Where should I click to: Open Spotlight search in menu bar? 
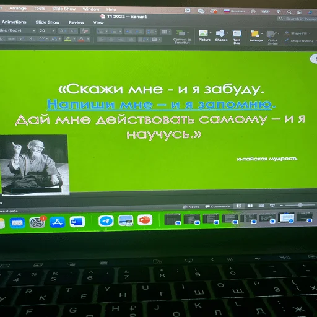[x=289, y=12]
